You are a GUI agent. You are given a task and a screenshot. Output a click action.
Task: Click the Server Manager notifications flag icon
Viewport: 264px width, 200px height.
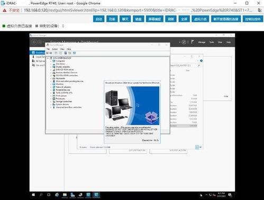(x=193, y=42)
